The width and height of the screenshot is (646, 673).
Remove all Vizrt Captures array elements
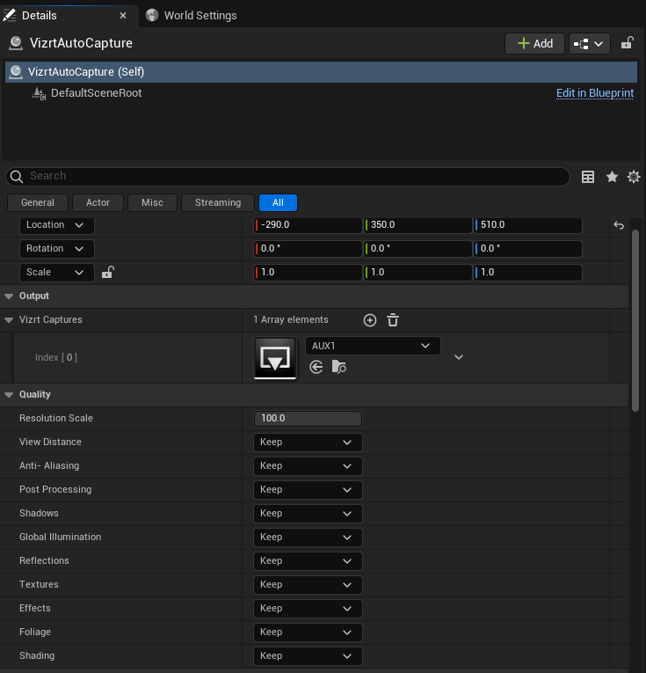point(393,320)
